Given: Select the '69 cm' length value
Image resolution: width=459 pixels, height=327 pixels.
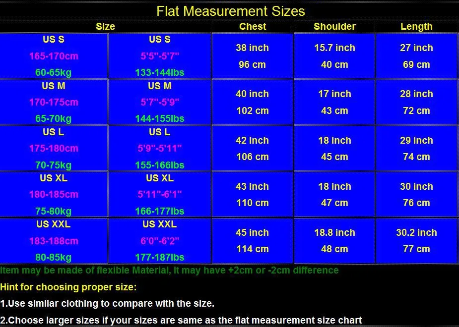Looking at the screenshot, I should coord(416,64).
